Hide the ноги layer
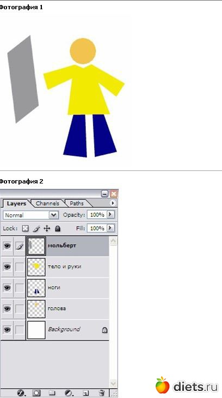The height and width of the screenshot is (398, 222). click(8, 287)
